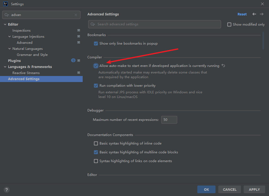This screenshot has width=269, height=196.
Task: Click the forward navigation arrow
Action: tap(262, 14)
